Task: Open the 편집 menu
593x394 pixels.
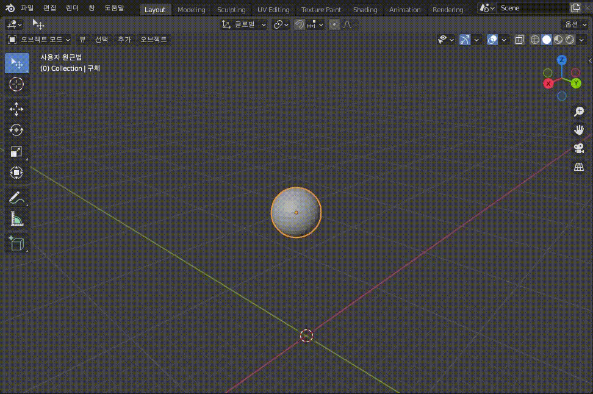Action: [49, 8]
